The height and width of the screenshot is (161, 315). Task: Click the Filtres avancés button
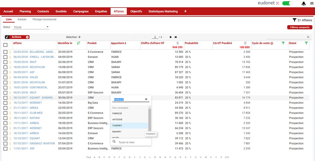(x=300, y=27)
